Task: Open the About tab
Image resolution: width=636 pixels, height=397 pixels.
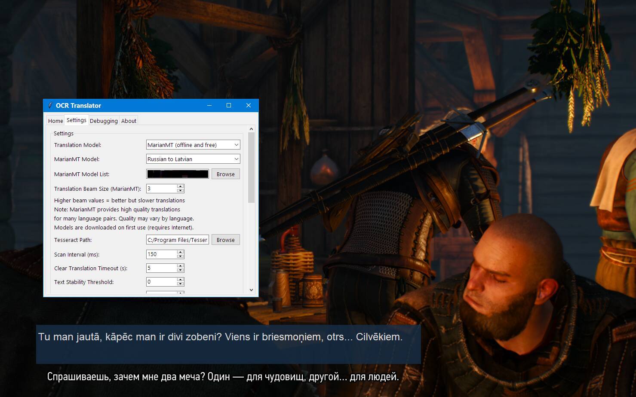Action: [129, 121]
